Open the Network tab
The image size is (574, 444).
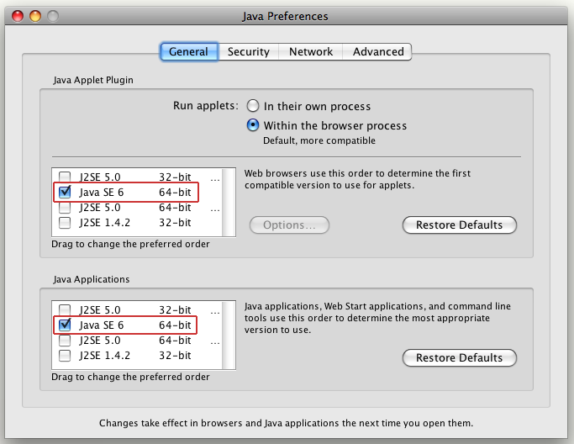pos(311,51)
